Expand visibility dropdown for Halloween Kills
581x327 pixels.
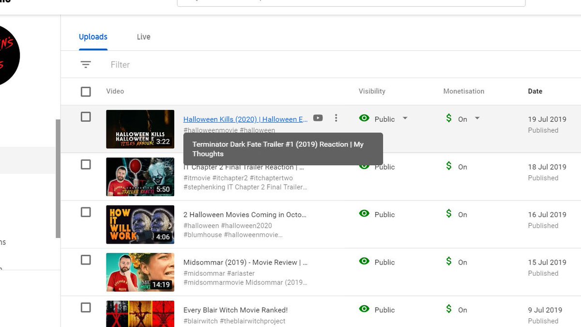(x=405, y=119)
